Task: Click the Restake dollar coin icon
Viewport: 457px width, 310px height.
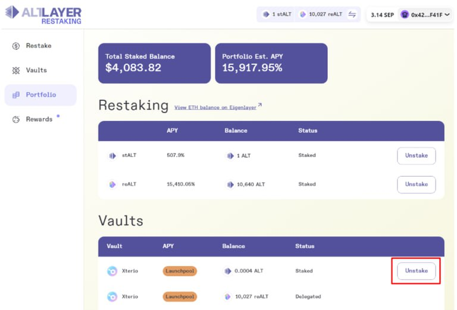Action: 16,46
